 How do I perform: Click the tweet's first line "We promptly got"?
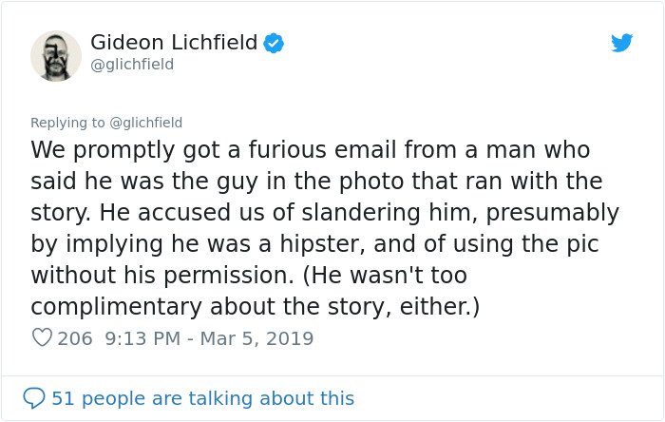125,150
